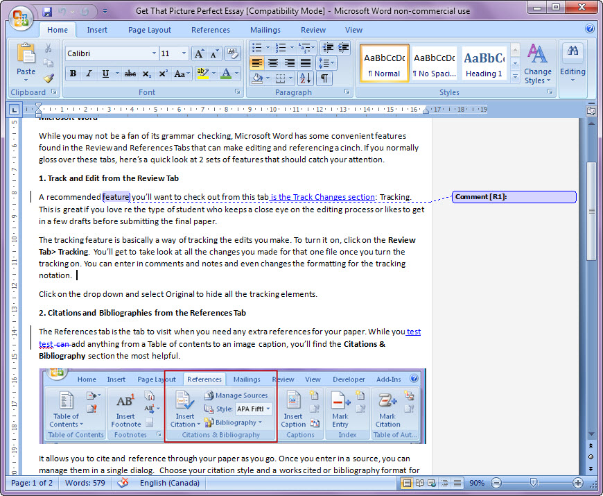Click the Page: 1 of 2 indicator
This screenshot has height=496, width=603.
pyautogui.click(x=32, y=483)
